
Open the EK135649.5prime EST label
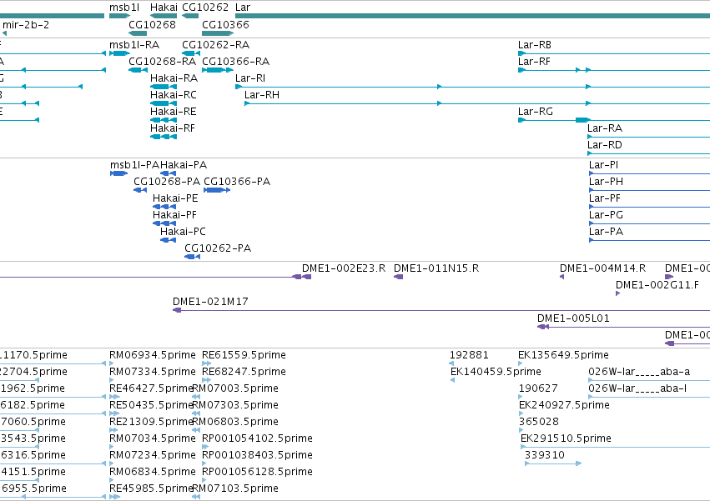tap(563, 355)
